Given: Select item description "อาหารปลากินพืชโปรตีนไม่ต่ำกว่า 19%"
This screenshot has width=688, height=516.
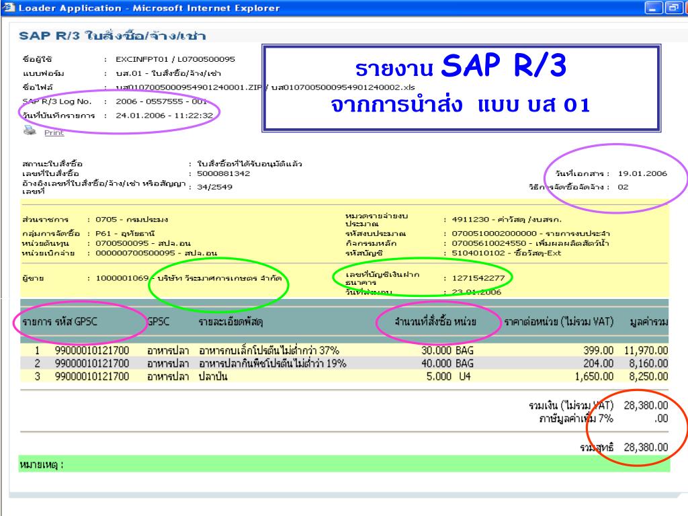Looking at the screenshot, I should pos(273,363).
